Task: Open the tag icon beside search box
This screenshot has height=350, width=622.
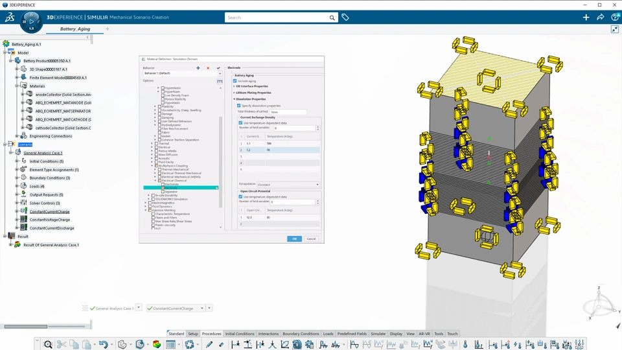Action: pos(345,17)
